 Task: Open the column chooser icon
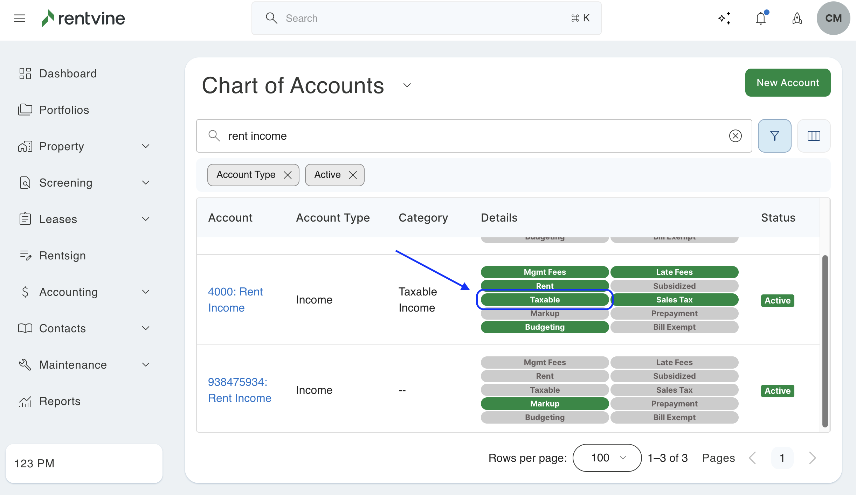coord(814,136)
